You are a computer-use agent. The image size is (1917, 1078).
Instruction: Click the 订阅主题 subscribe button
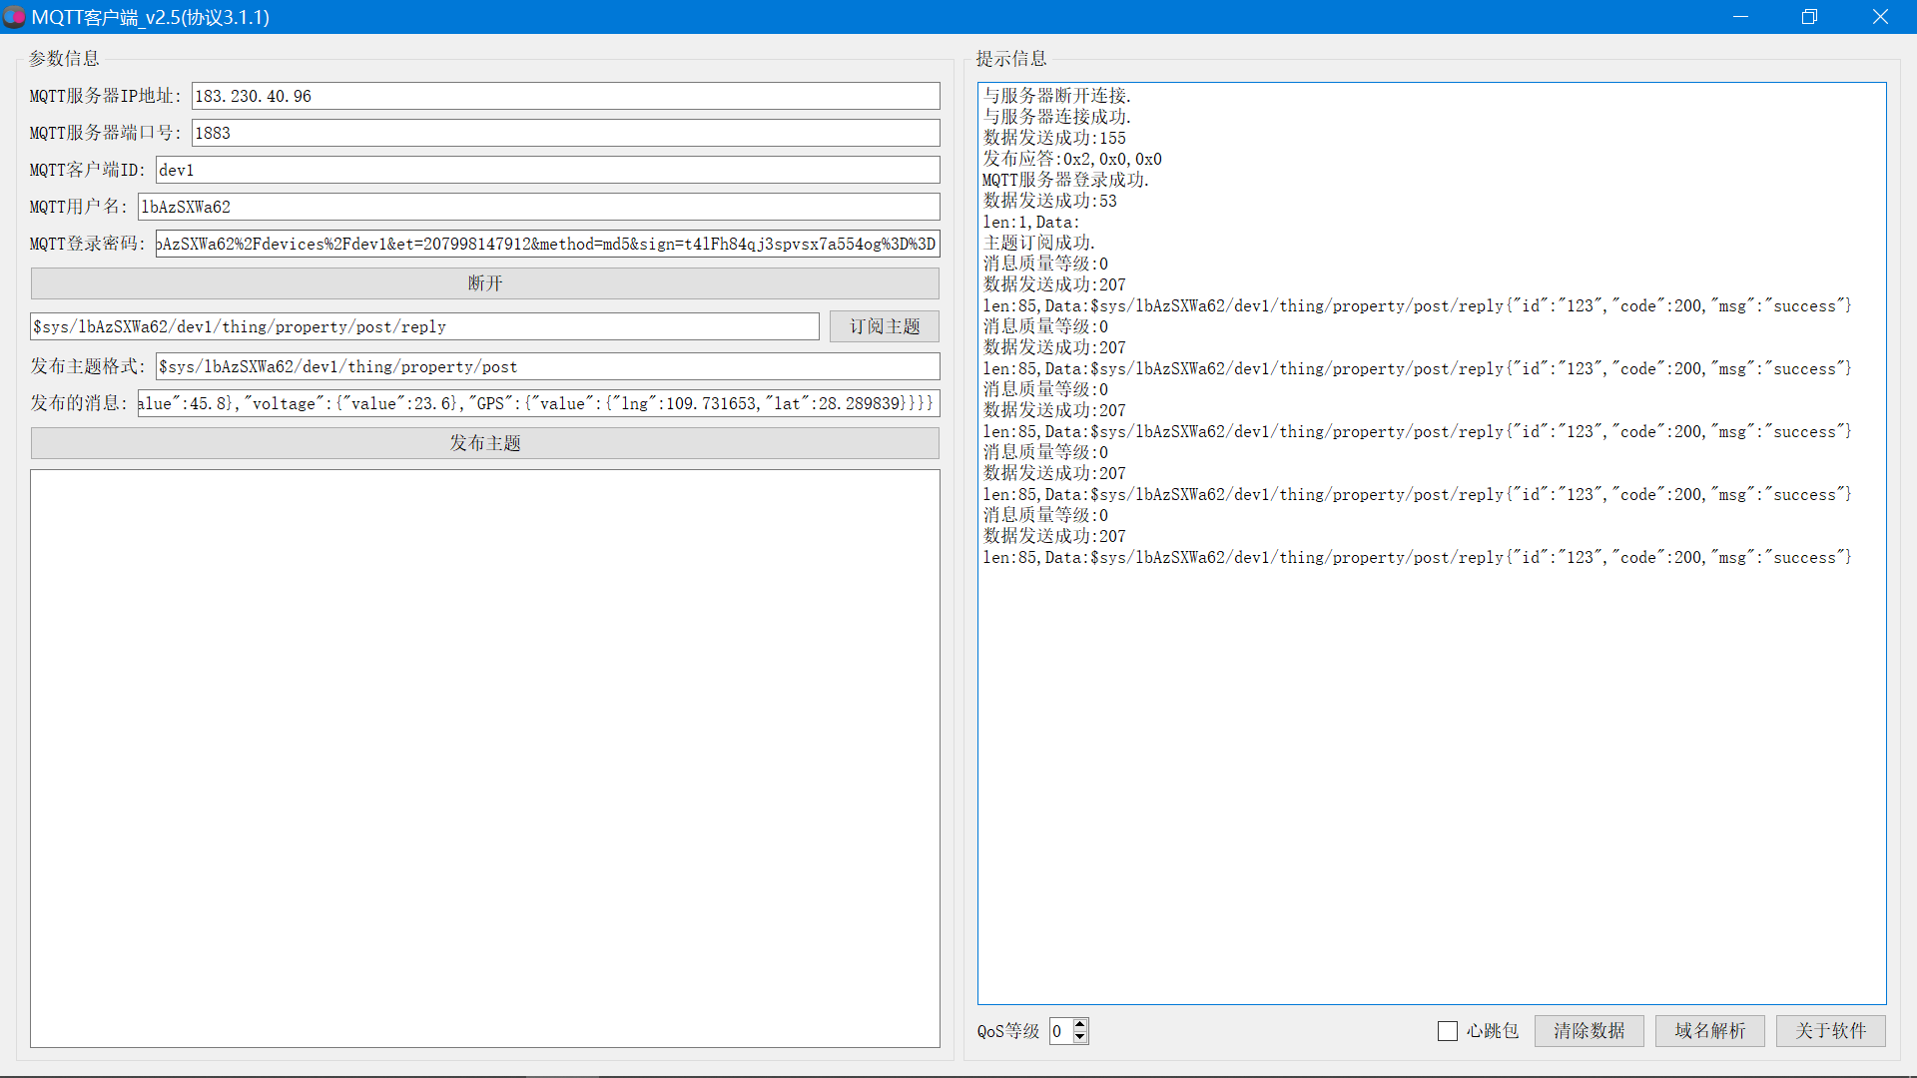tap(885, 326)
